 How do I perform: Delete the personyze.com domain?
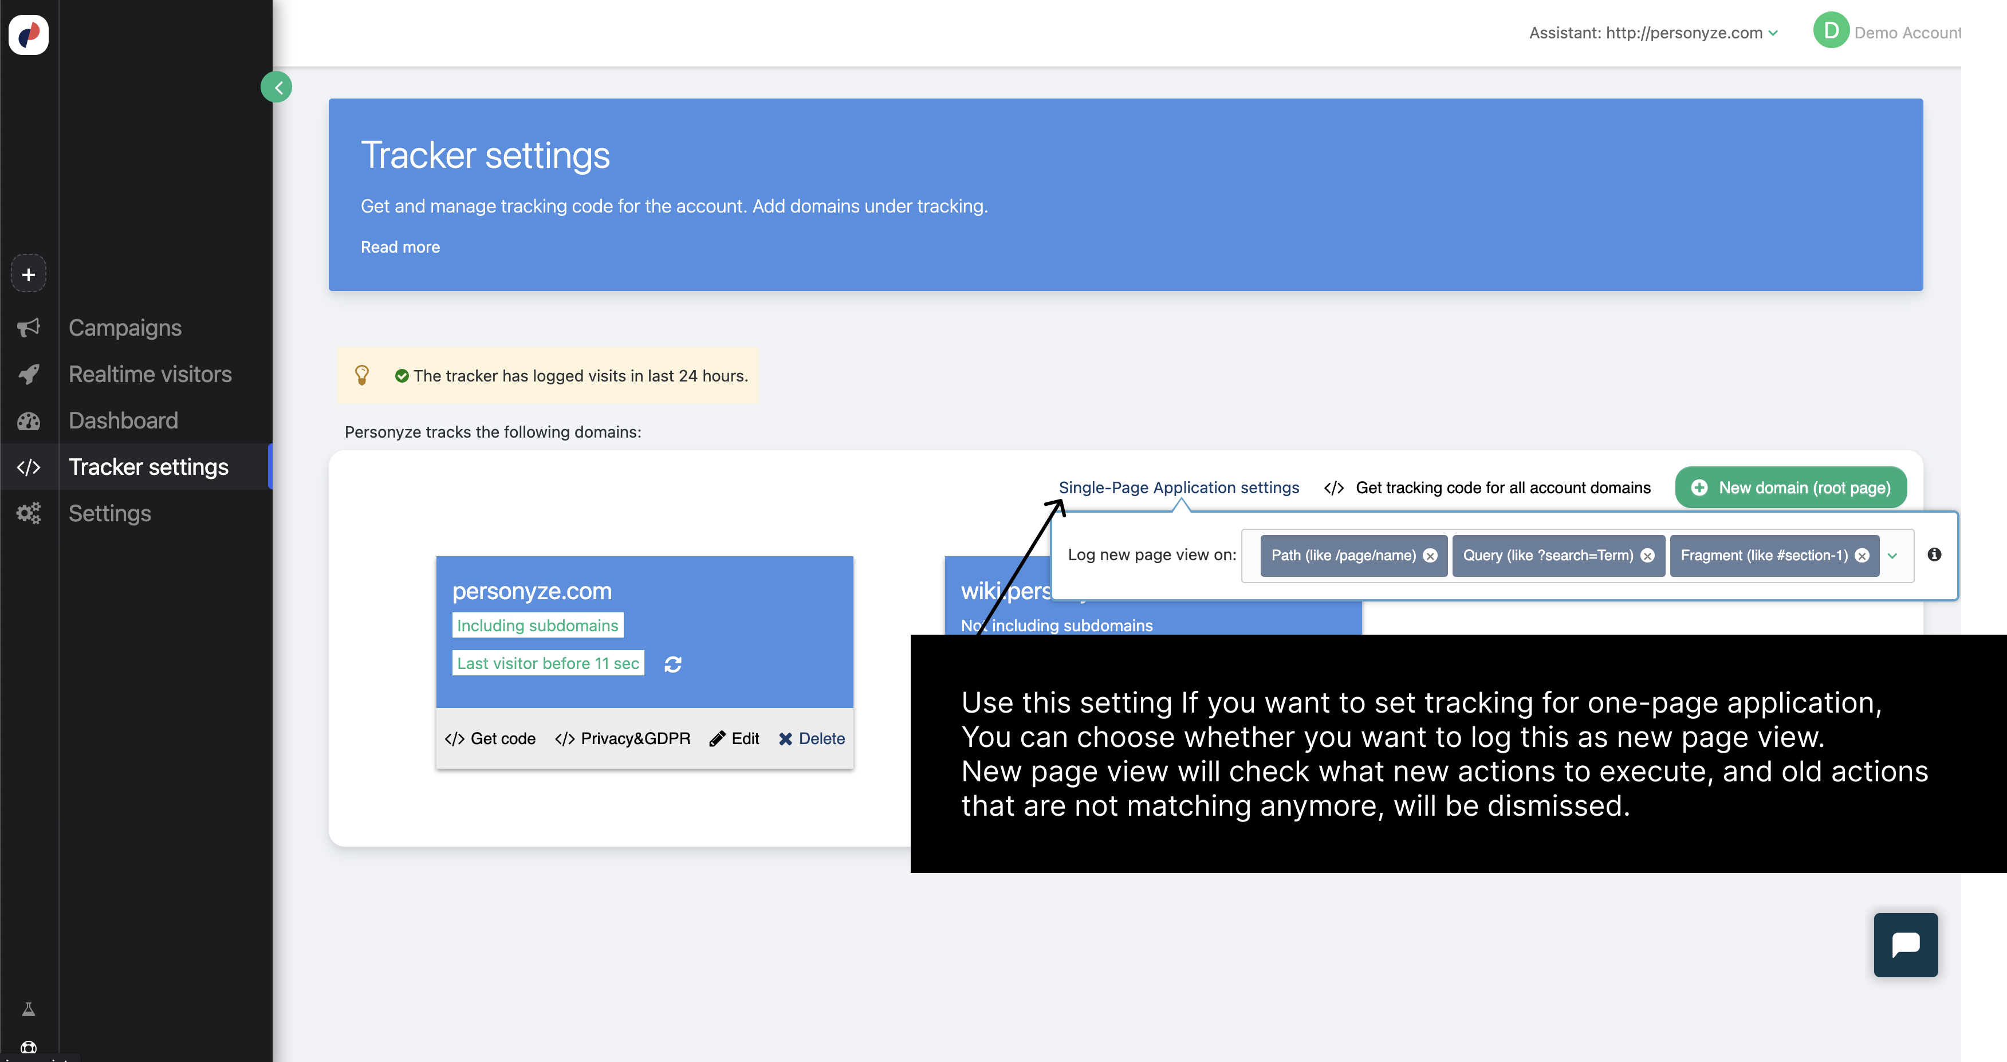(811, 739)
